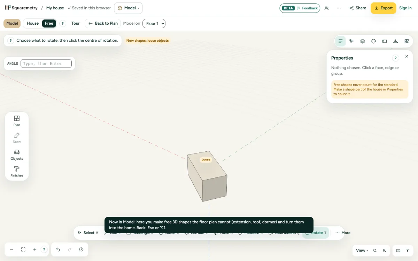
Task: Open the layers stack panel icon
Action: pos(362,41)
